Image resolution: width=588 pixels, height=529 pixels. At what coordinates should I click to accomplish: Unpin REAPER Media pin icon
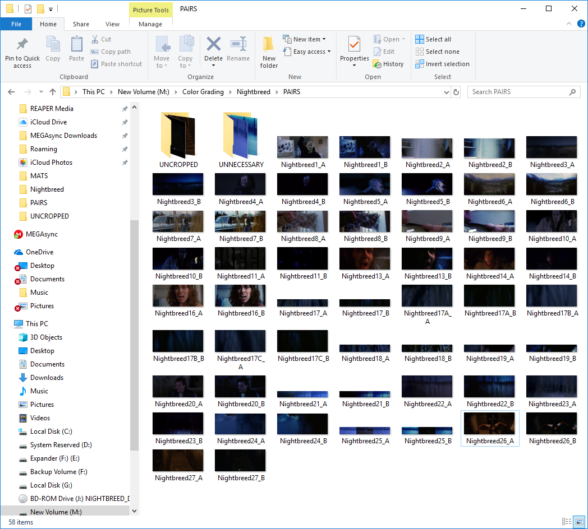[125, 109]
